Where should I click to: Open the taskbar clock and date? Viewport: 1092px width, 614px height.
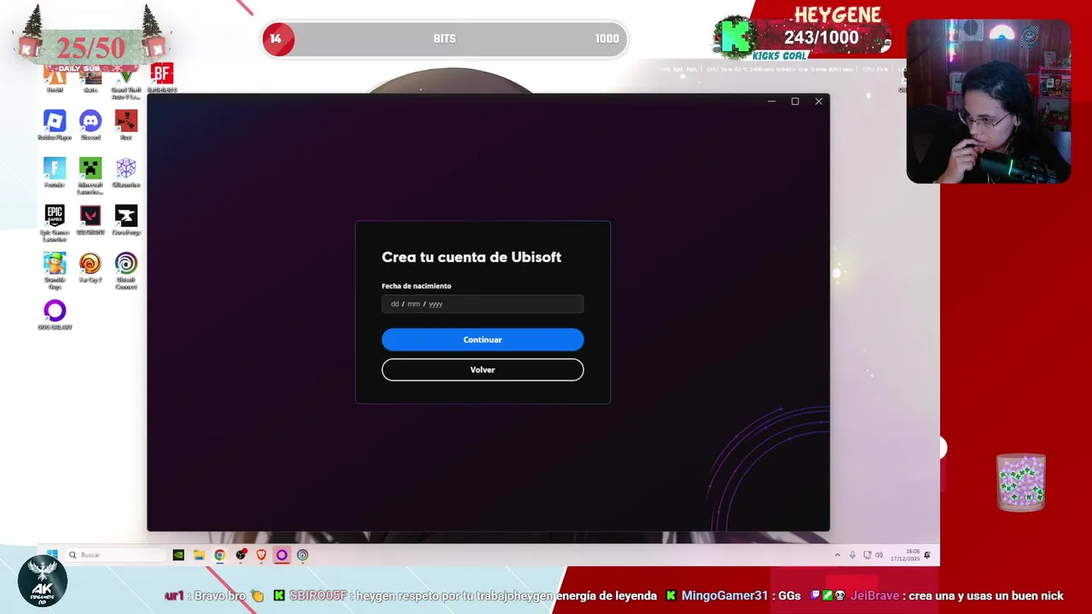(905, 555)
